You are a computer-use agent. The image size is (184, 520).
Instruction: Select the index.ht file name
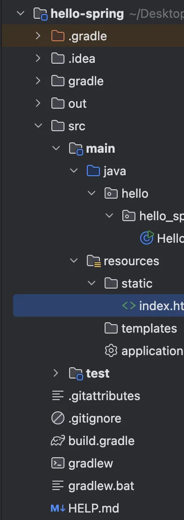click(x=162, y=306)
